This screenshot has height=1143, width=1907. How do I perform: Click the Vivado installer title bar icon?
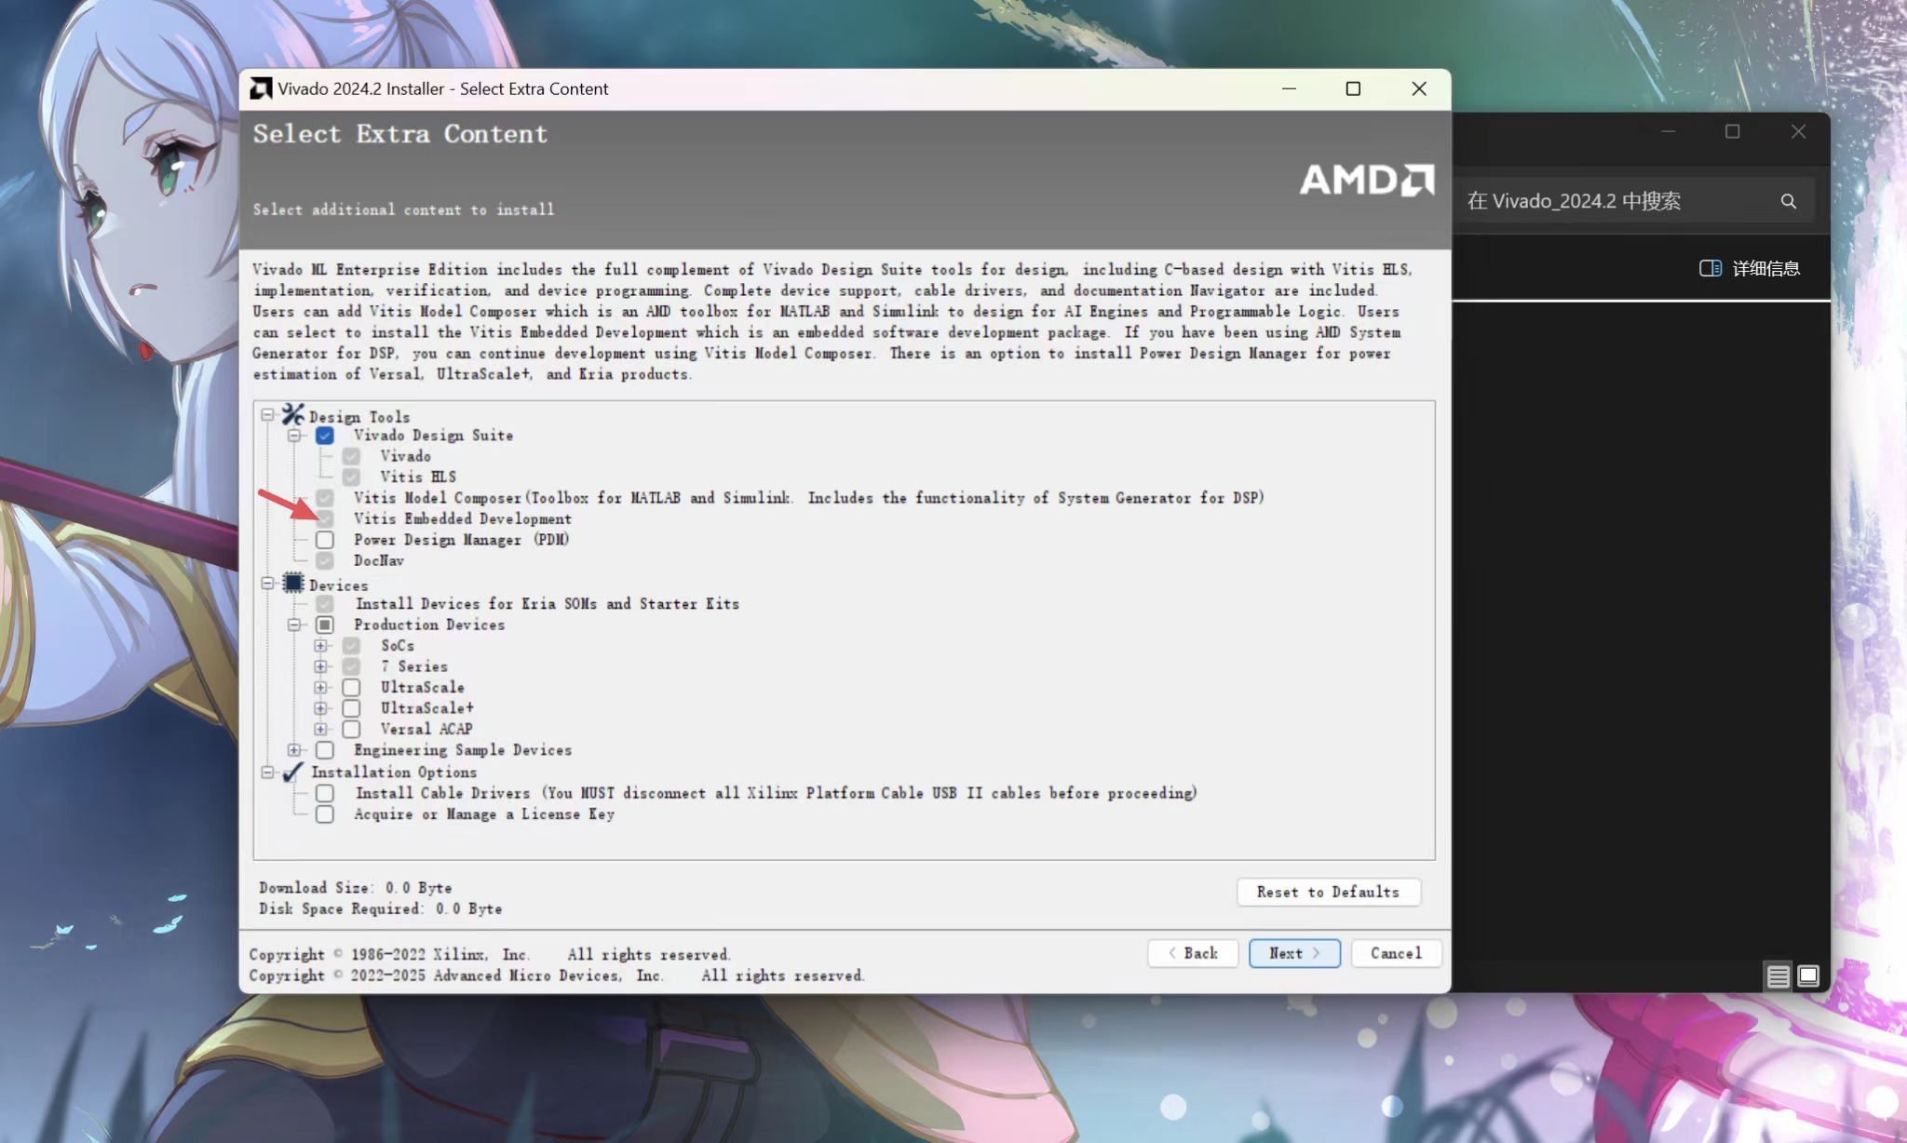[x=261, y=88]
